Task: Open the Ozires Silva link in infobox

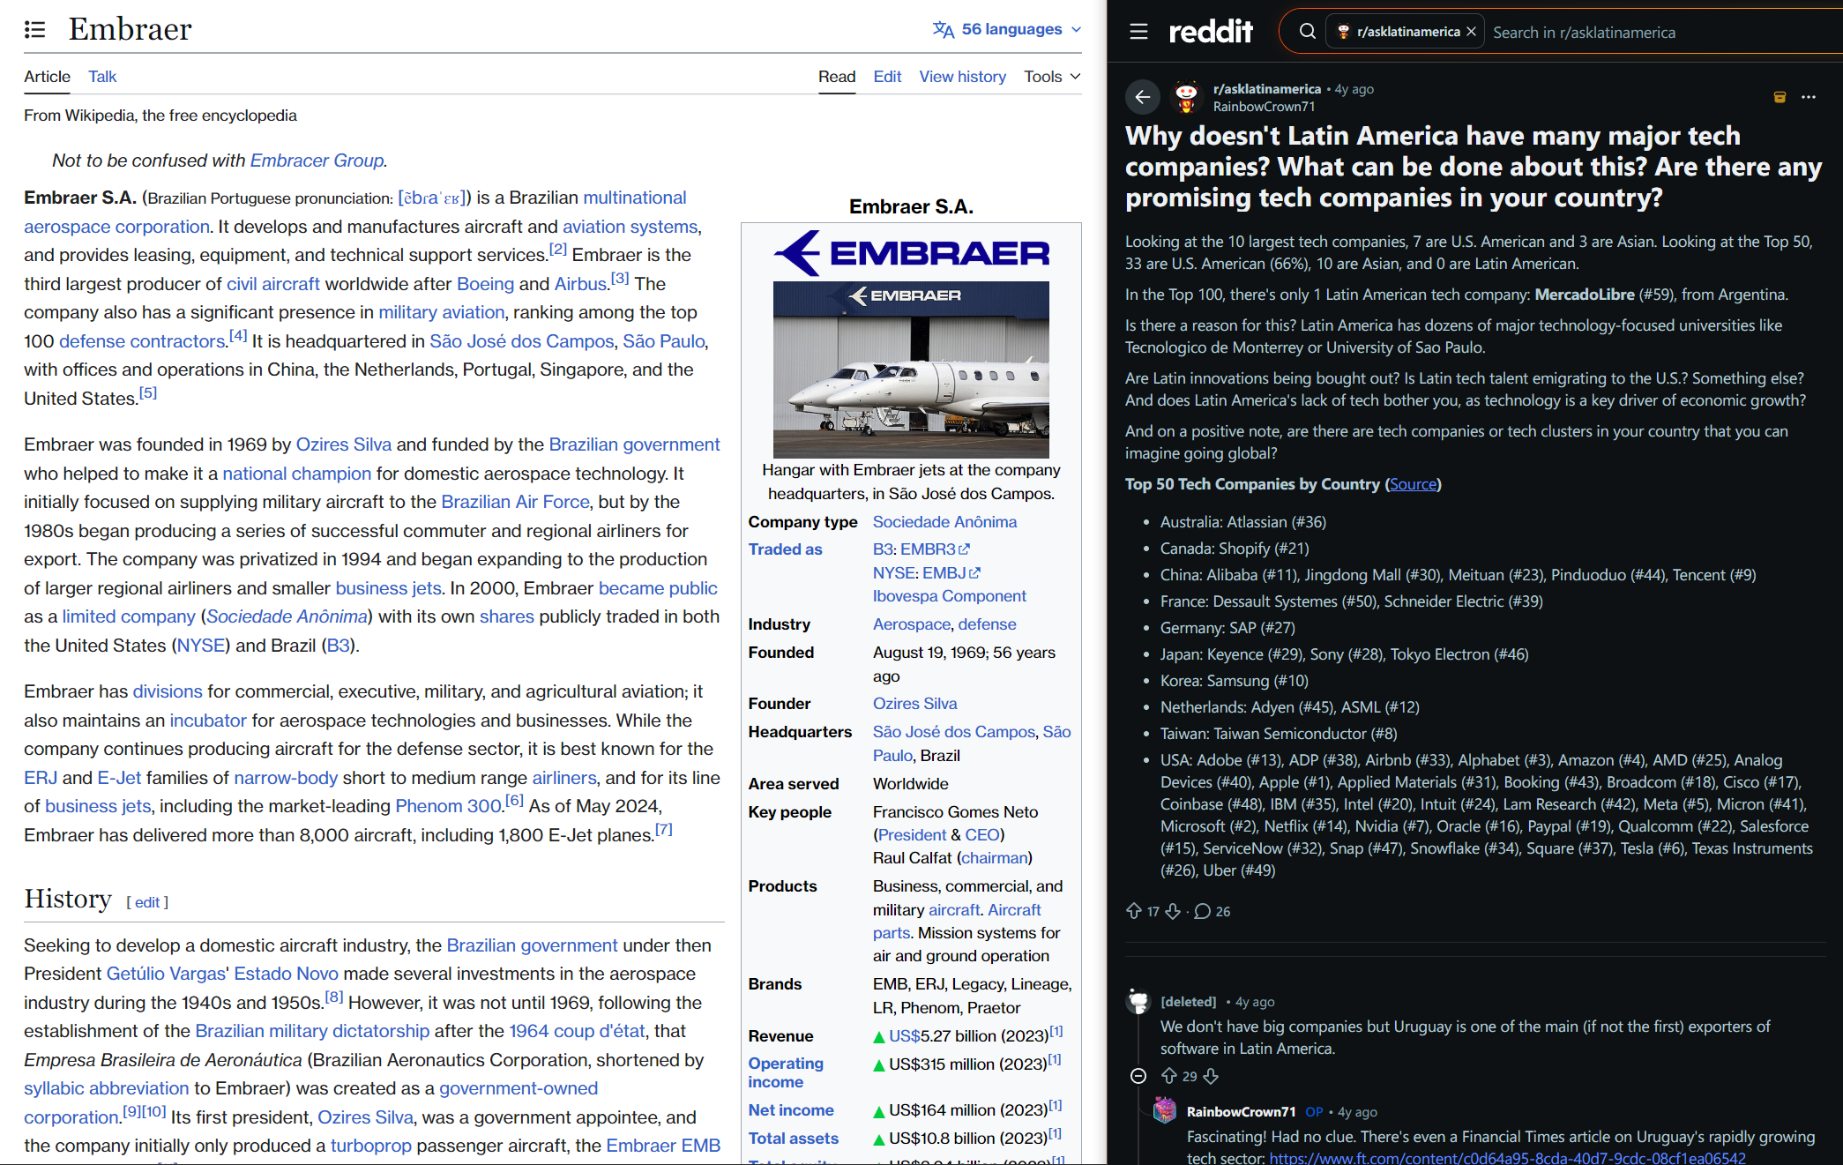Action: (914, 704)
